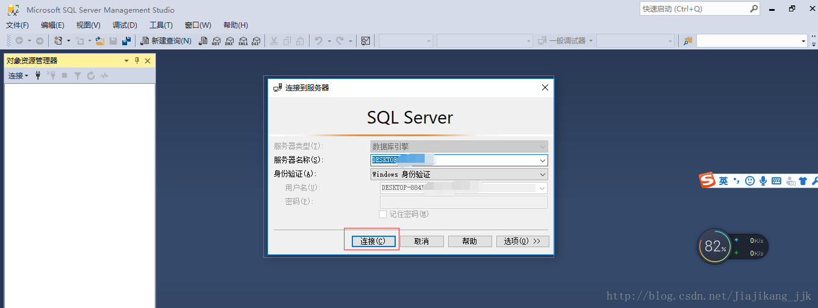
Task: Click the Connect plug icon in Object Explorer
Action: (x=38, y=75)
